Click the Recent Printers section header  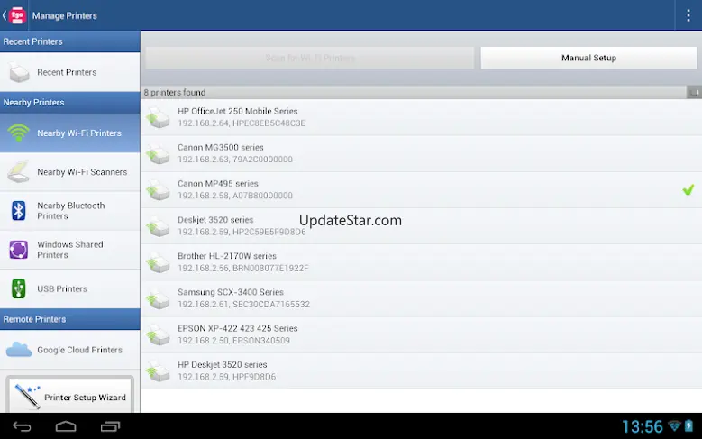[x=70, y=41]
